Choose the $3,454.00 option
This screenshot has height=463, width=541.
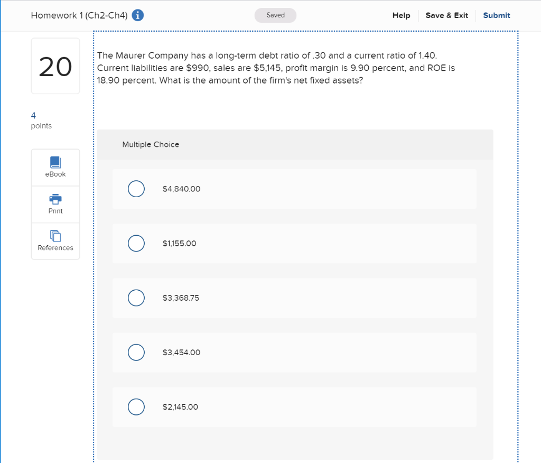pyautogui.click(x=136, y=352)
